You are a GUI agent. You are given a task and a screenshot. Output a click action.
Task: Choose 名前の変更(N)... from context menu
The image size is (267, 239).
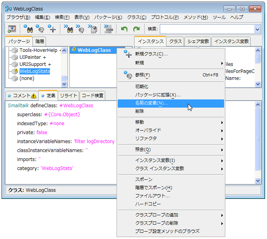coord(152,103)
